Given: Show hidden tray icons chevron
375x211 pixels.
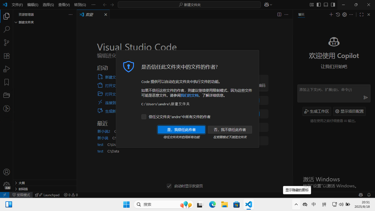Looking at the screenshot, I should tap(296, 204).
